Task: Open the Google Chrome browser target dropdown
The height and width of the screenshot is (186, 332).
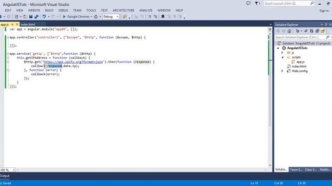Action: (x=91, y=17)
